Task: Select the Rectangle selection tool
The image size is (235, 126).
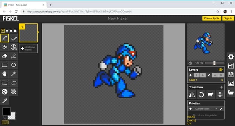Action: click(5, 83)
